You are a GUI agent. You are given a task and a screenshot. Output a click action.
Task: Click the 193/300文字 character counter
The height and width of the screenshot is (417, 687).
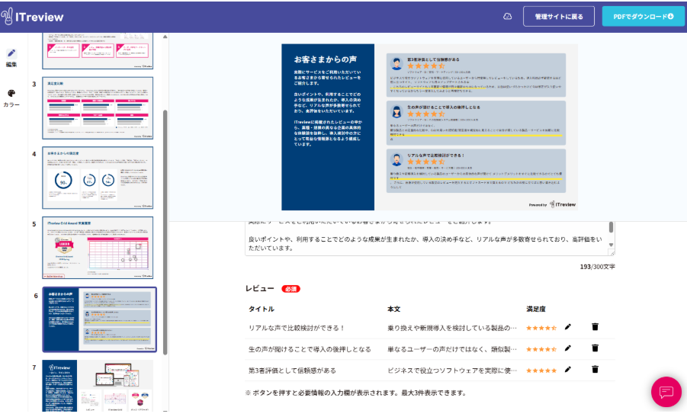pos(597,266)
